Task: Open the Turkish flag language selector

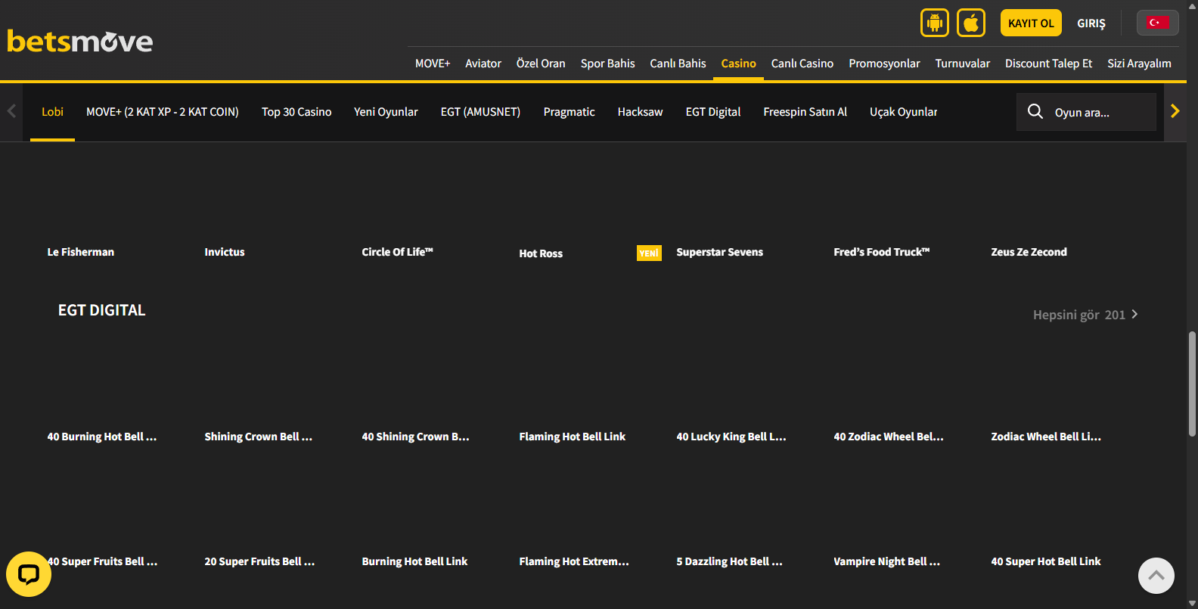Action: tap(1156, 23)
